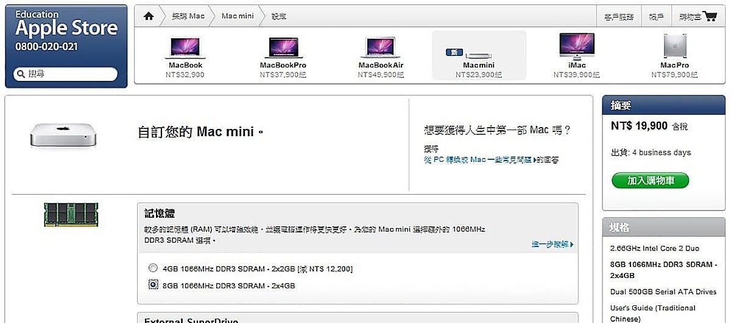This screenshot has width=731, height=323.
Task: Click the MacBookAir NT$49,900 label
Action: [x=381, y=70]
